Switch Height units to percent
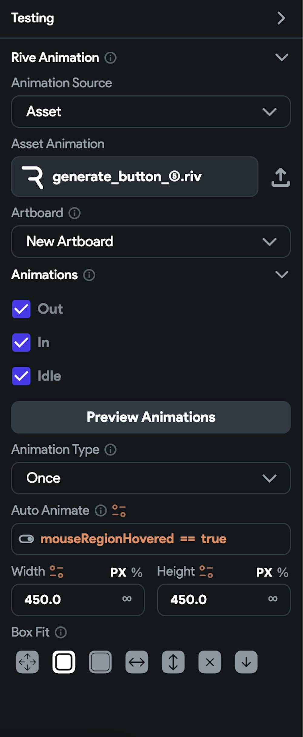Screen dimensions: 303x737 (x=283, y=572)
